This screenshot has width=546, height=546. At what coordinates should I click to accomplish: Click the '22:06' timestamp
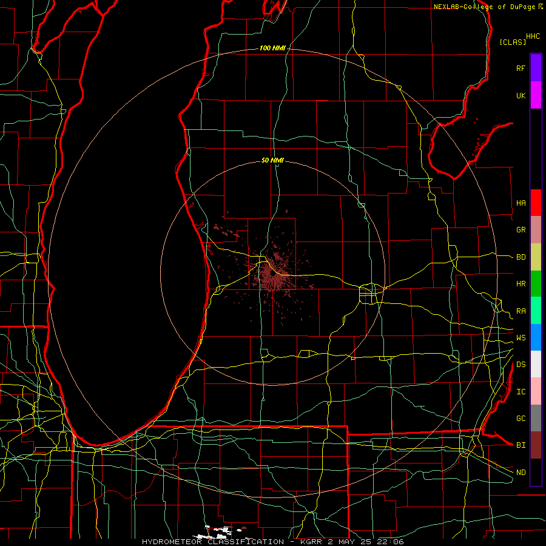391,542
